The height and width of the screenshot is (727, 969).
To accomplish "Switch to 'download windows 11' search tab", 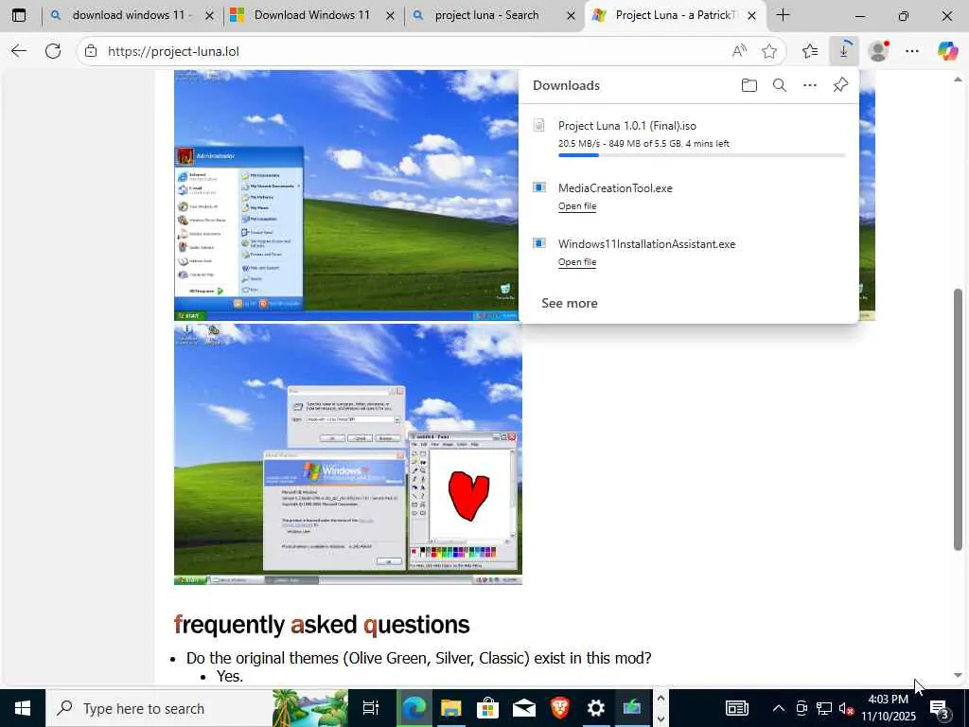I will click(x=132, y=15).
